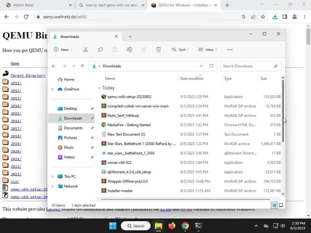Screen dimensions: 311x233
Task: Bookmark this page with the star icon
Action: tap(263, 17)
